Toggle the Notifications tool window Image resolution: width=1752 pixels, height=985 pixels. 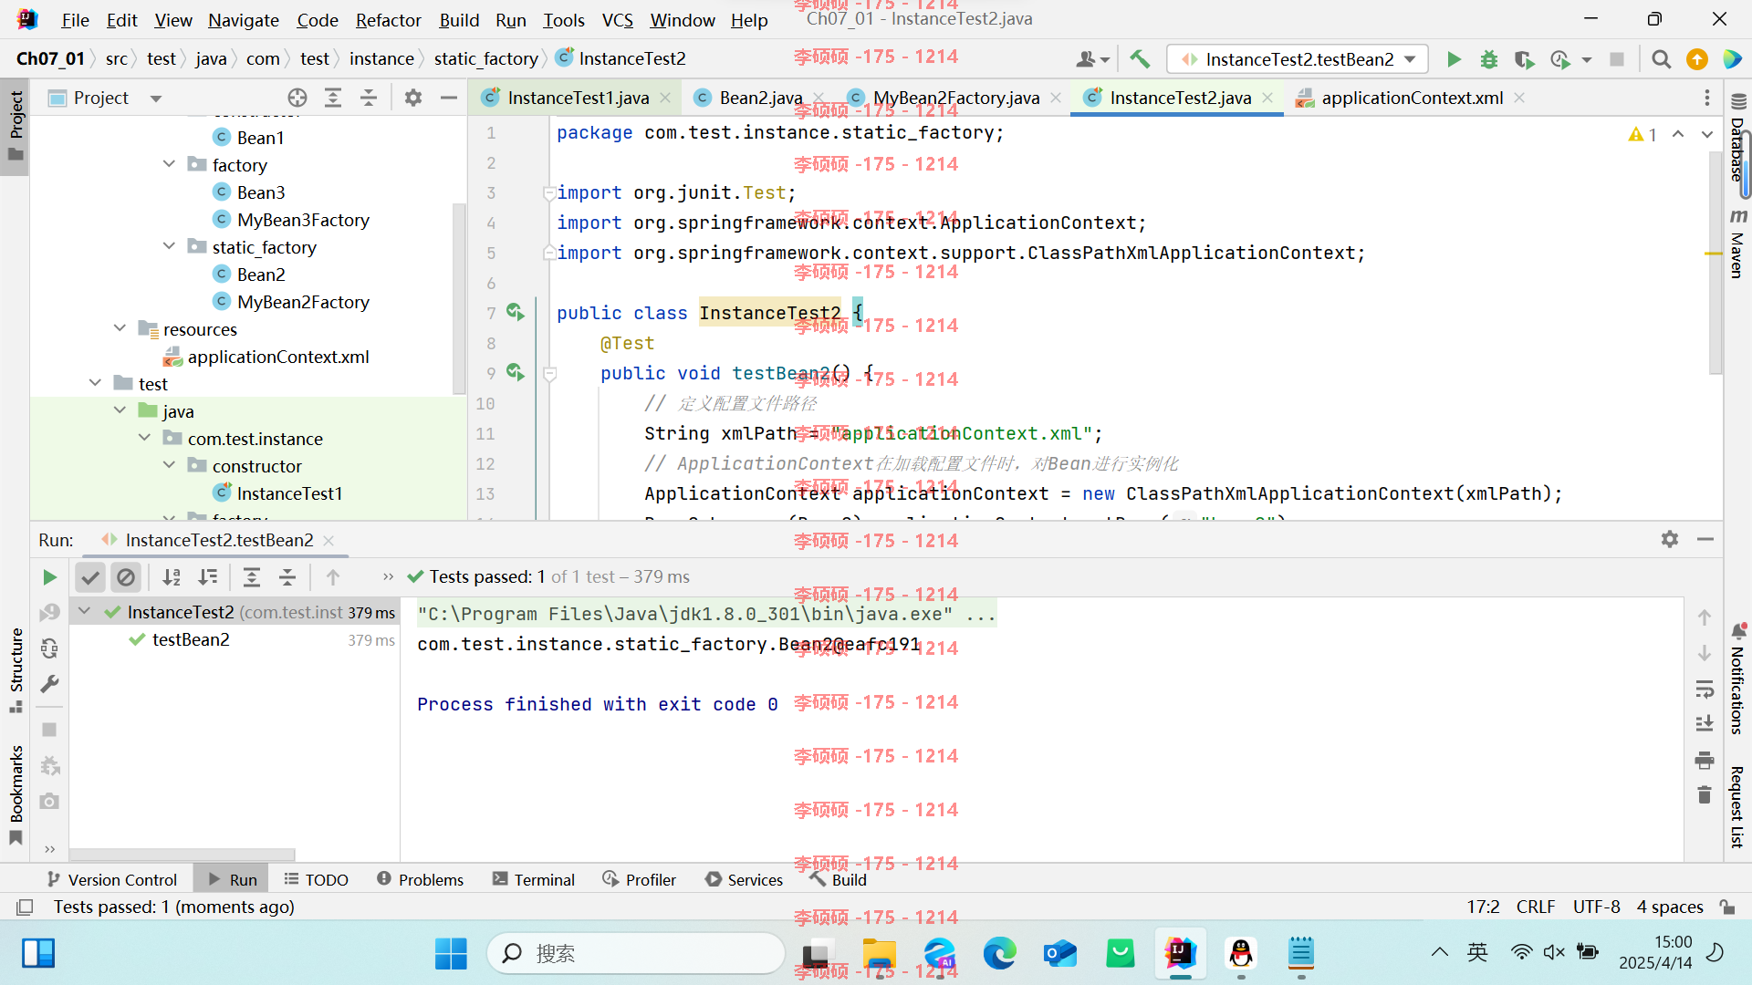click(x=1738, y=679)
